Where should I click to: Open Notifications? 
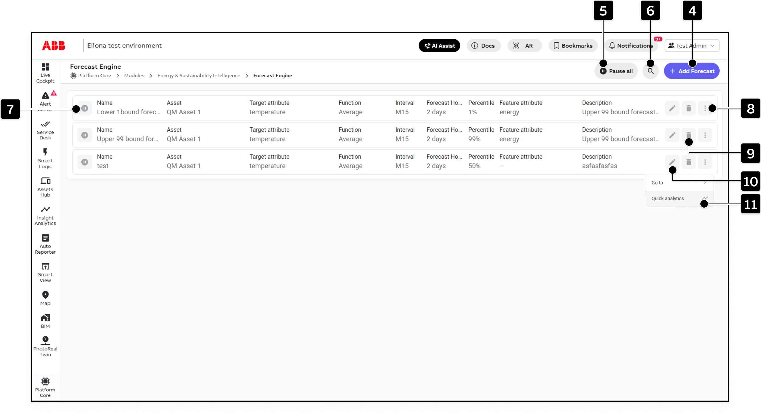[x=631, y=45]
